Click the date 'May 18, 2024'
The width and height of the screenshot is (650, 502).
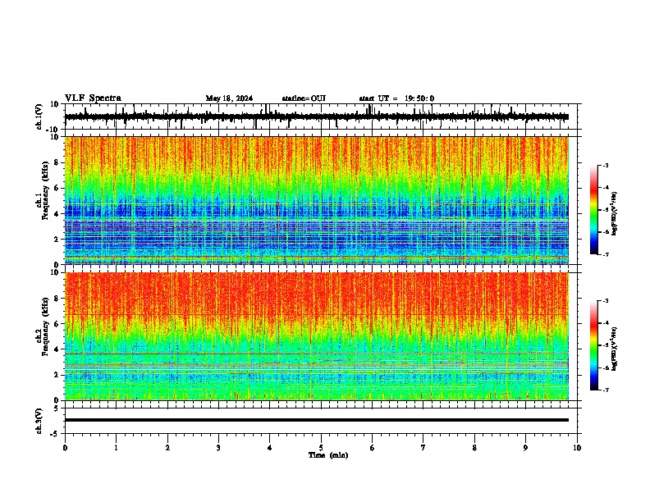pos(229,98)
